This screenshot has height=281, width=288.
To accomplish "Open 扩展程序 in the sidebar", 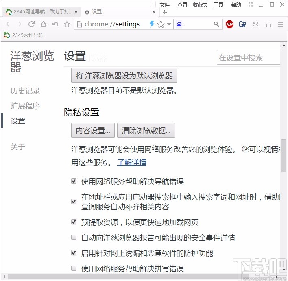I will tap(25, 106).
